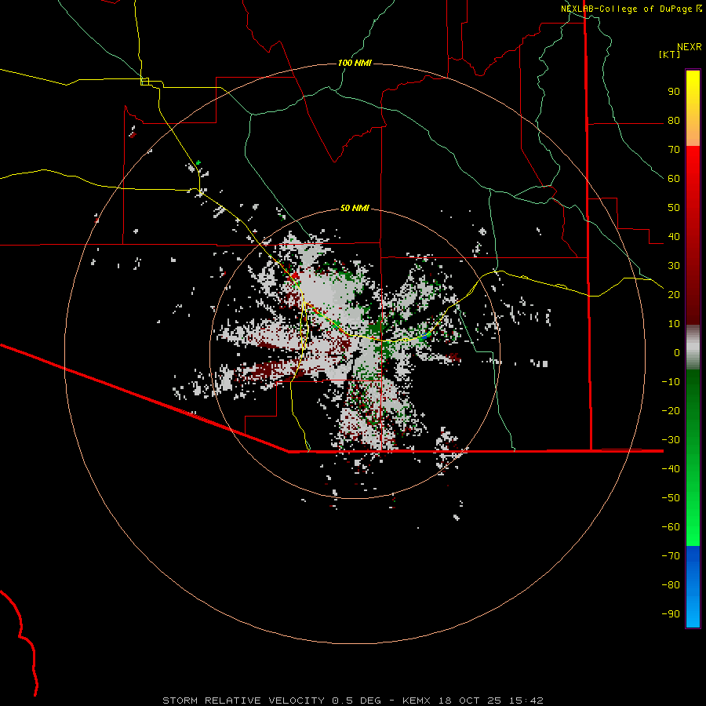Click the gray zero-velocity segment of the color bar
This screenshot has height=706, width=706.
tap(693, 347)
